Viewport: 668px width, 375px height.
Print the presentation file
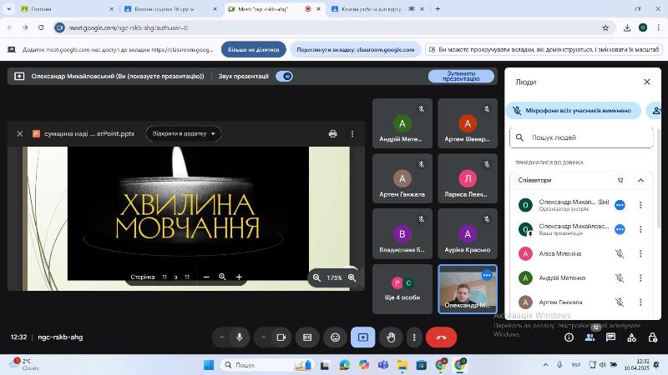[x=333, y=133]
